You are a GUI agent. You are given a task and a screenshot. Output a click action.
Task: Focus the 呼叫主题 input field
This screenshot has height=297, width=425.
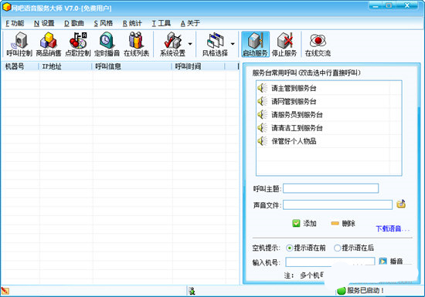pyautogui.click(x=331, y=188)
